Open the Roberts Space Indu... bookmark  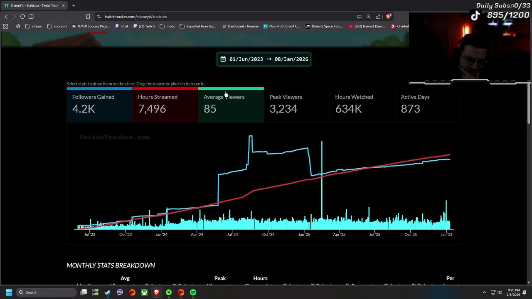(x=324, y=26)
